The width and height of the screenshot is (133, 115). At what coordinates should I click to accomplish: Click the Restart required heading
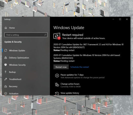tap(73, 35)
